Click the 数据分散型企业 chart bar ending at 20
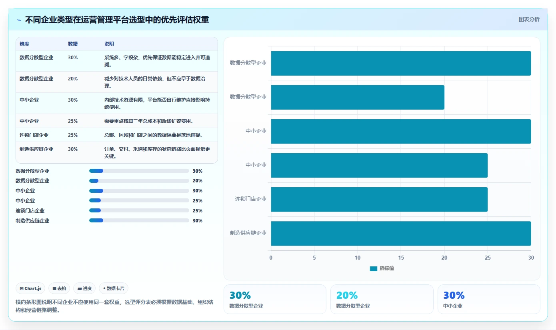The height and width of the screenshot is (330, 556). tap(358, 97)
